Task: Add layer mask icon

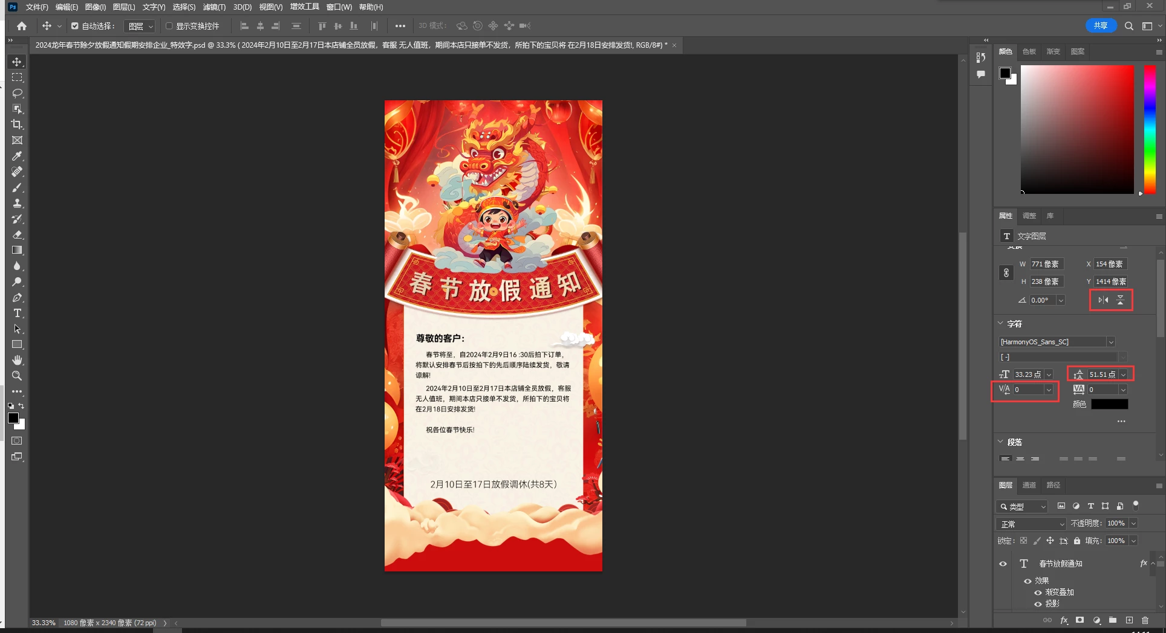Action: pos(1080,620)
